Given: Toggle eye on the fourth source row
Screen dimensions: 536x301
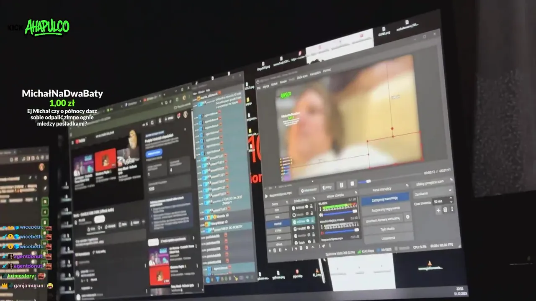Looking at the screenshot, I should pyautogui.click(x=309, y=227).
